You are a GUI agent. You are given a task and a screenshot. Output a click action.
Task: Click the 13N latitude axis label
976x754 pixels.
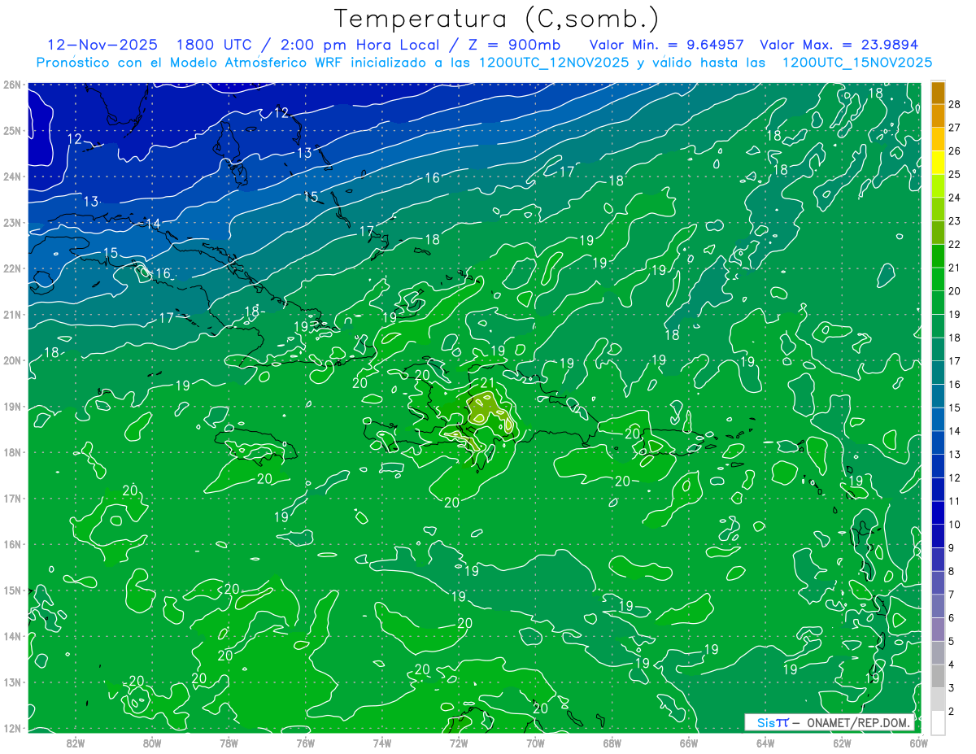(12, 682)
